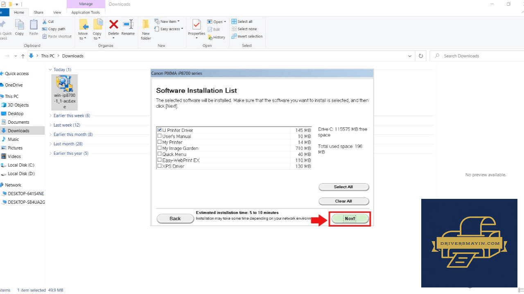Click the Search Downloads box
The height and width of the screenshot is (294, 524).
[476, 56]
